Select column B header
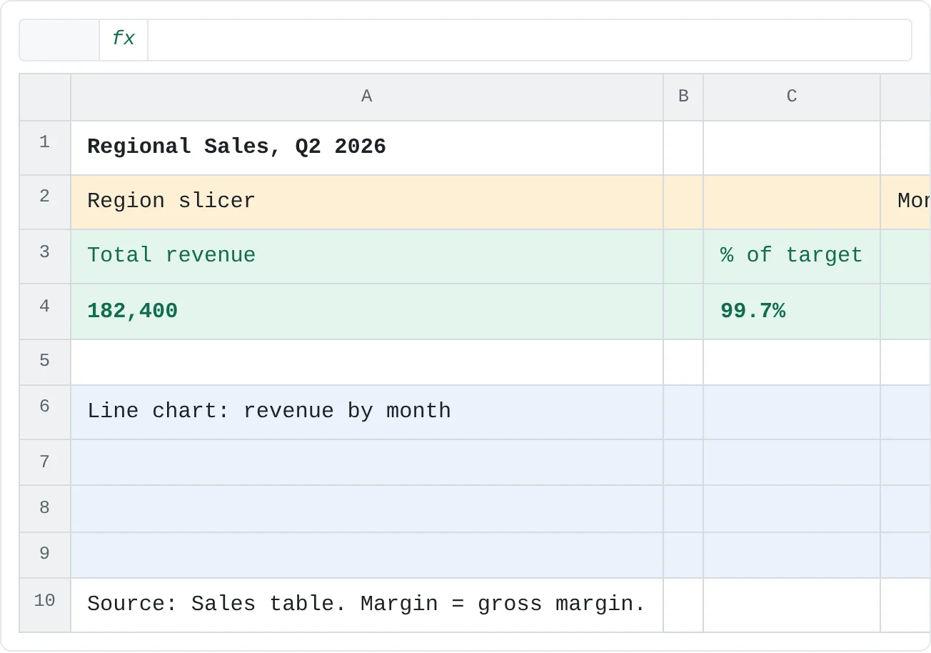Screen dimensions: 931x653 tap(683, 97)
